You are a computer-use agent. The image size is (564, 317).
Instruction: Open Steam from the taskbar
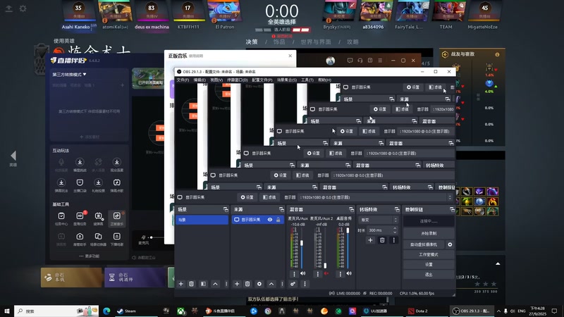click(x=127, y=311)
